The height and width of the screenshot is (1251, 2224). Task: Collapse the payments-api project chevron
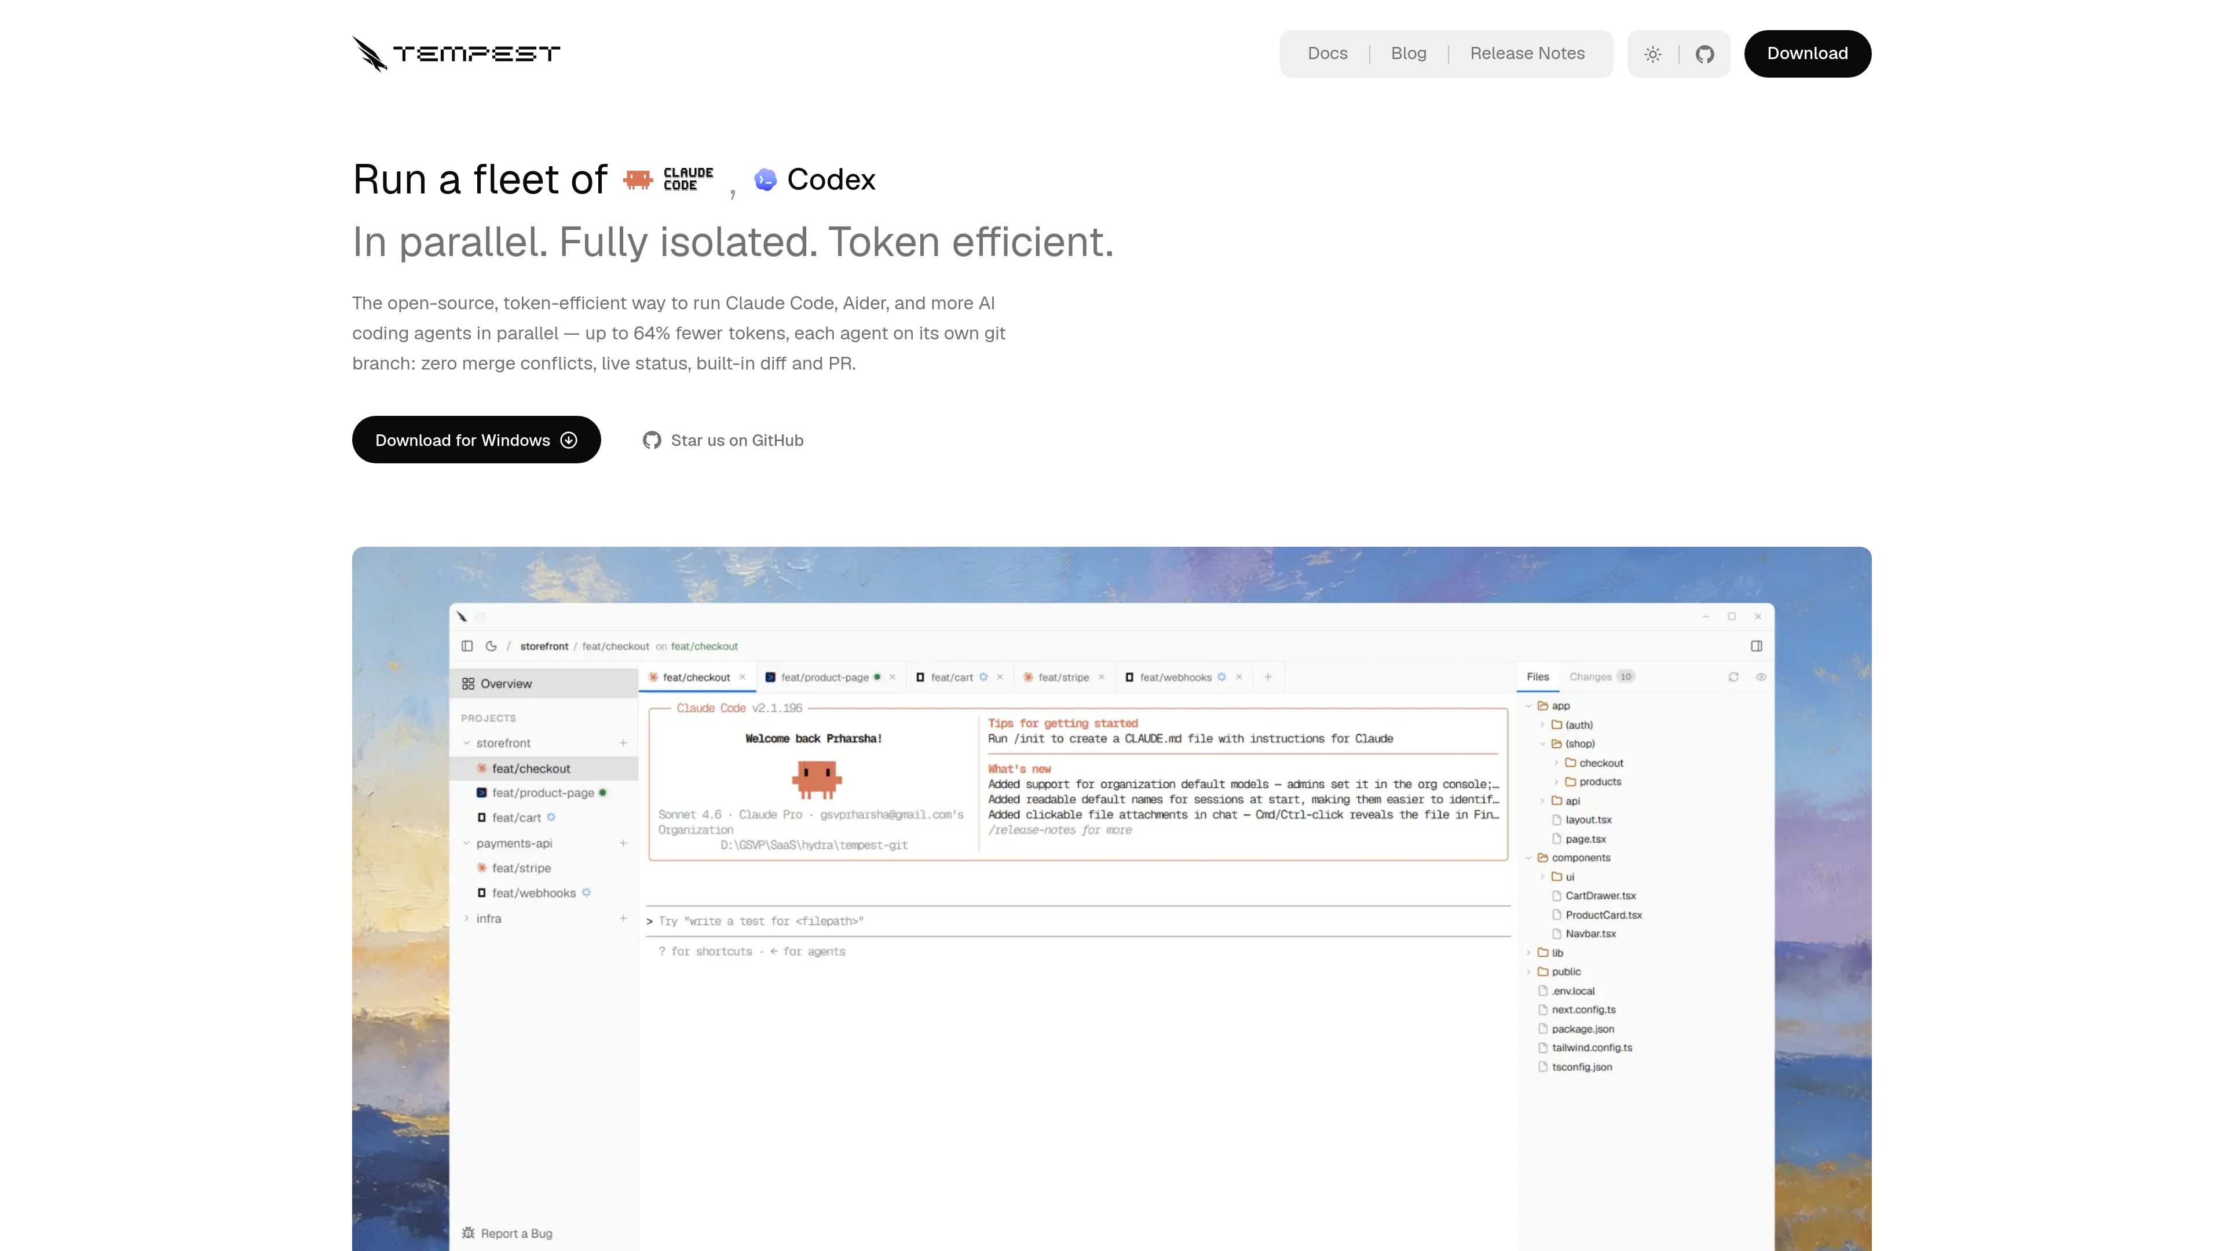pyautogui.click(x=466, y=843)
